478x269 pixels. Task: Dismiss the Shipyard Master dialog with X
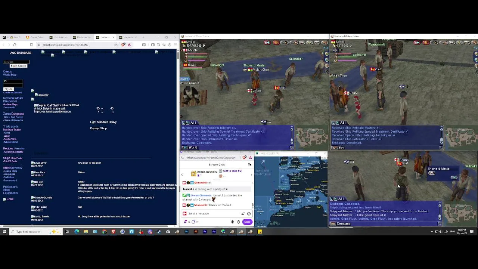pyautogui.click(x=454, y=177)
